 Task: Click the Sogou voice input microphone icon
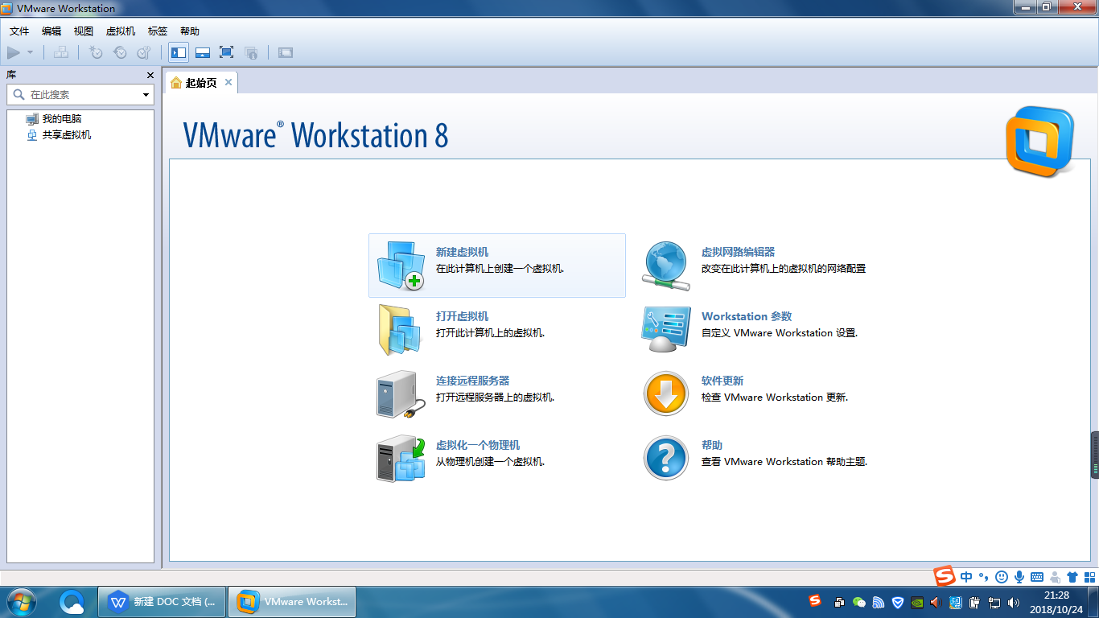tap(1019, 577)
